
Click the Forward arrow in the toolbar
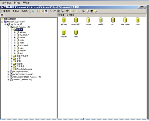click(37, 11)
